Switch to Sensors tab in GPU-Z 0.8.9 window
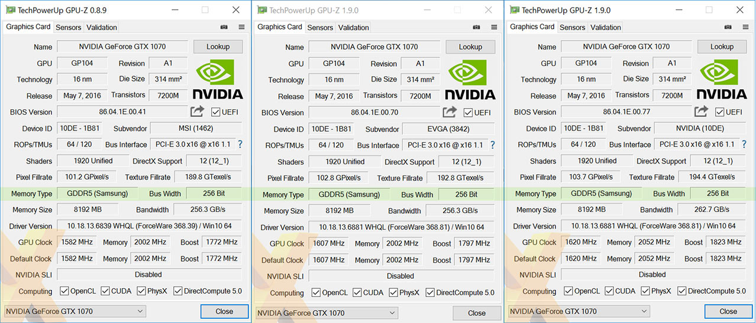756x323 pixels. coord(69,27)
